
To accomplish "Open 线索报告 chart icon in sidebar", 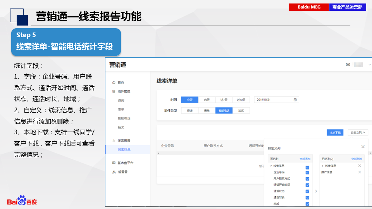I will point(114,140).
